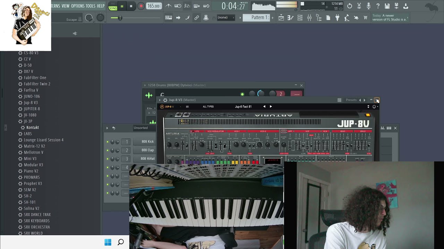The width and height of the screenshot is (444, 249).
Task: Click the scissors cut tool icon
Action: 359,6
